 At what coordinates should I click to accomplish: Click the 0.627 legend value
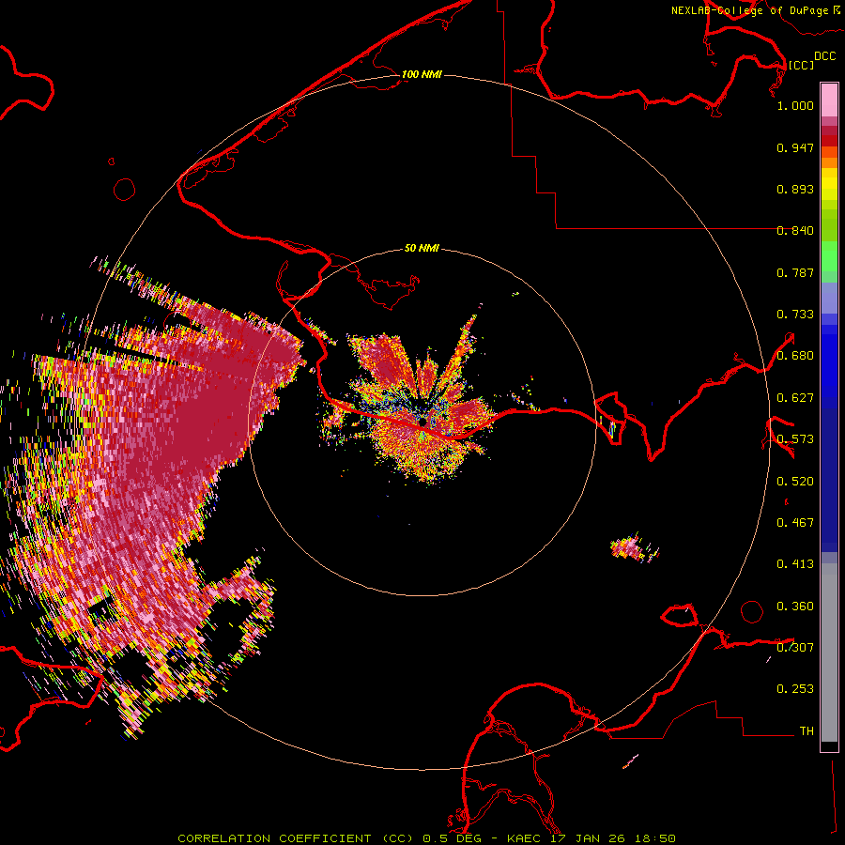tap(795, 398)
